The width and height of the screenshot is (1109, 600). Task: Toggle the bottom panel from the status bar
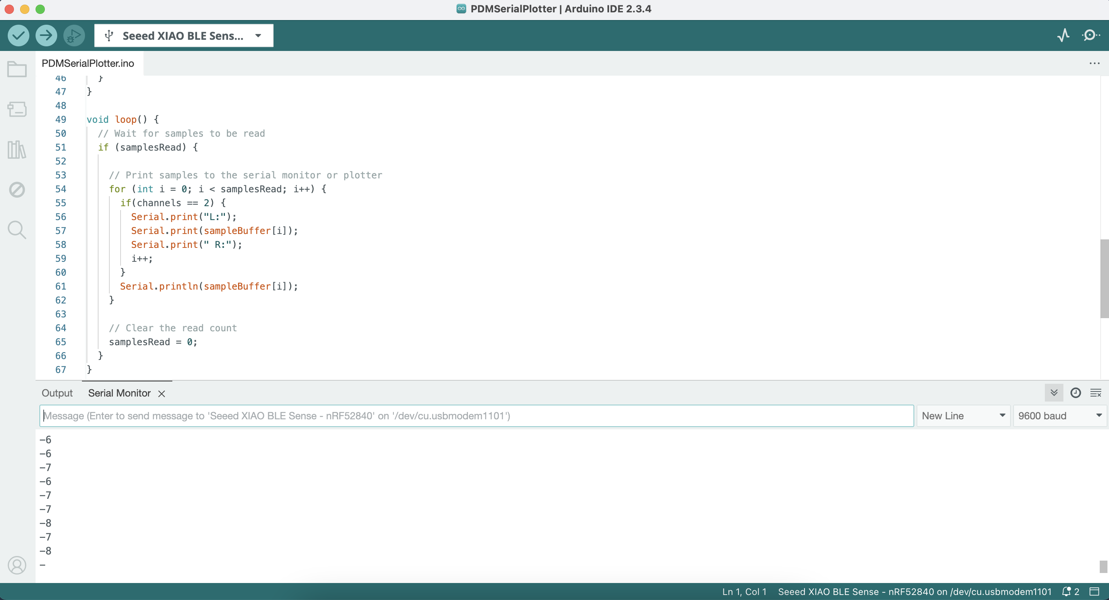tap(1094, 592)
